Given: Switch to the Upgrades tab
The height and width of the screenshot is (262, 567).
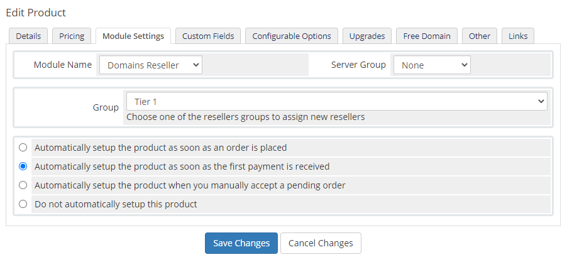Looking at the screenshot, I should 367,36.
